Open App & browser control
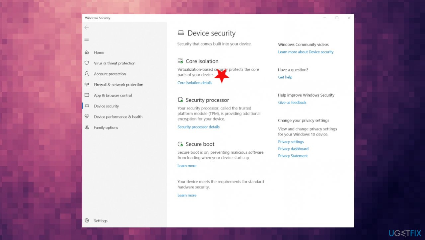The height and width of the screenshot is (240, 425). (113, 95)
